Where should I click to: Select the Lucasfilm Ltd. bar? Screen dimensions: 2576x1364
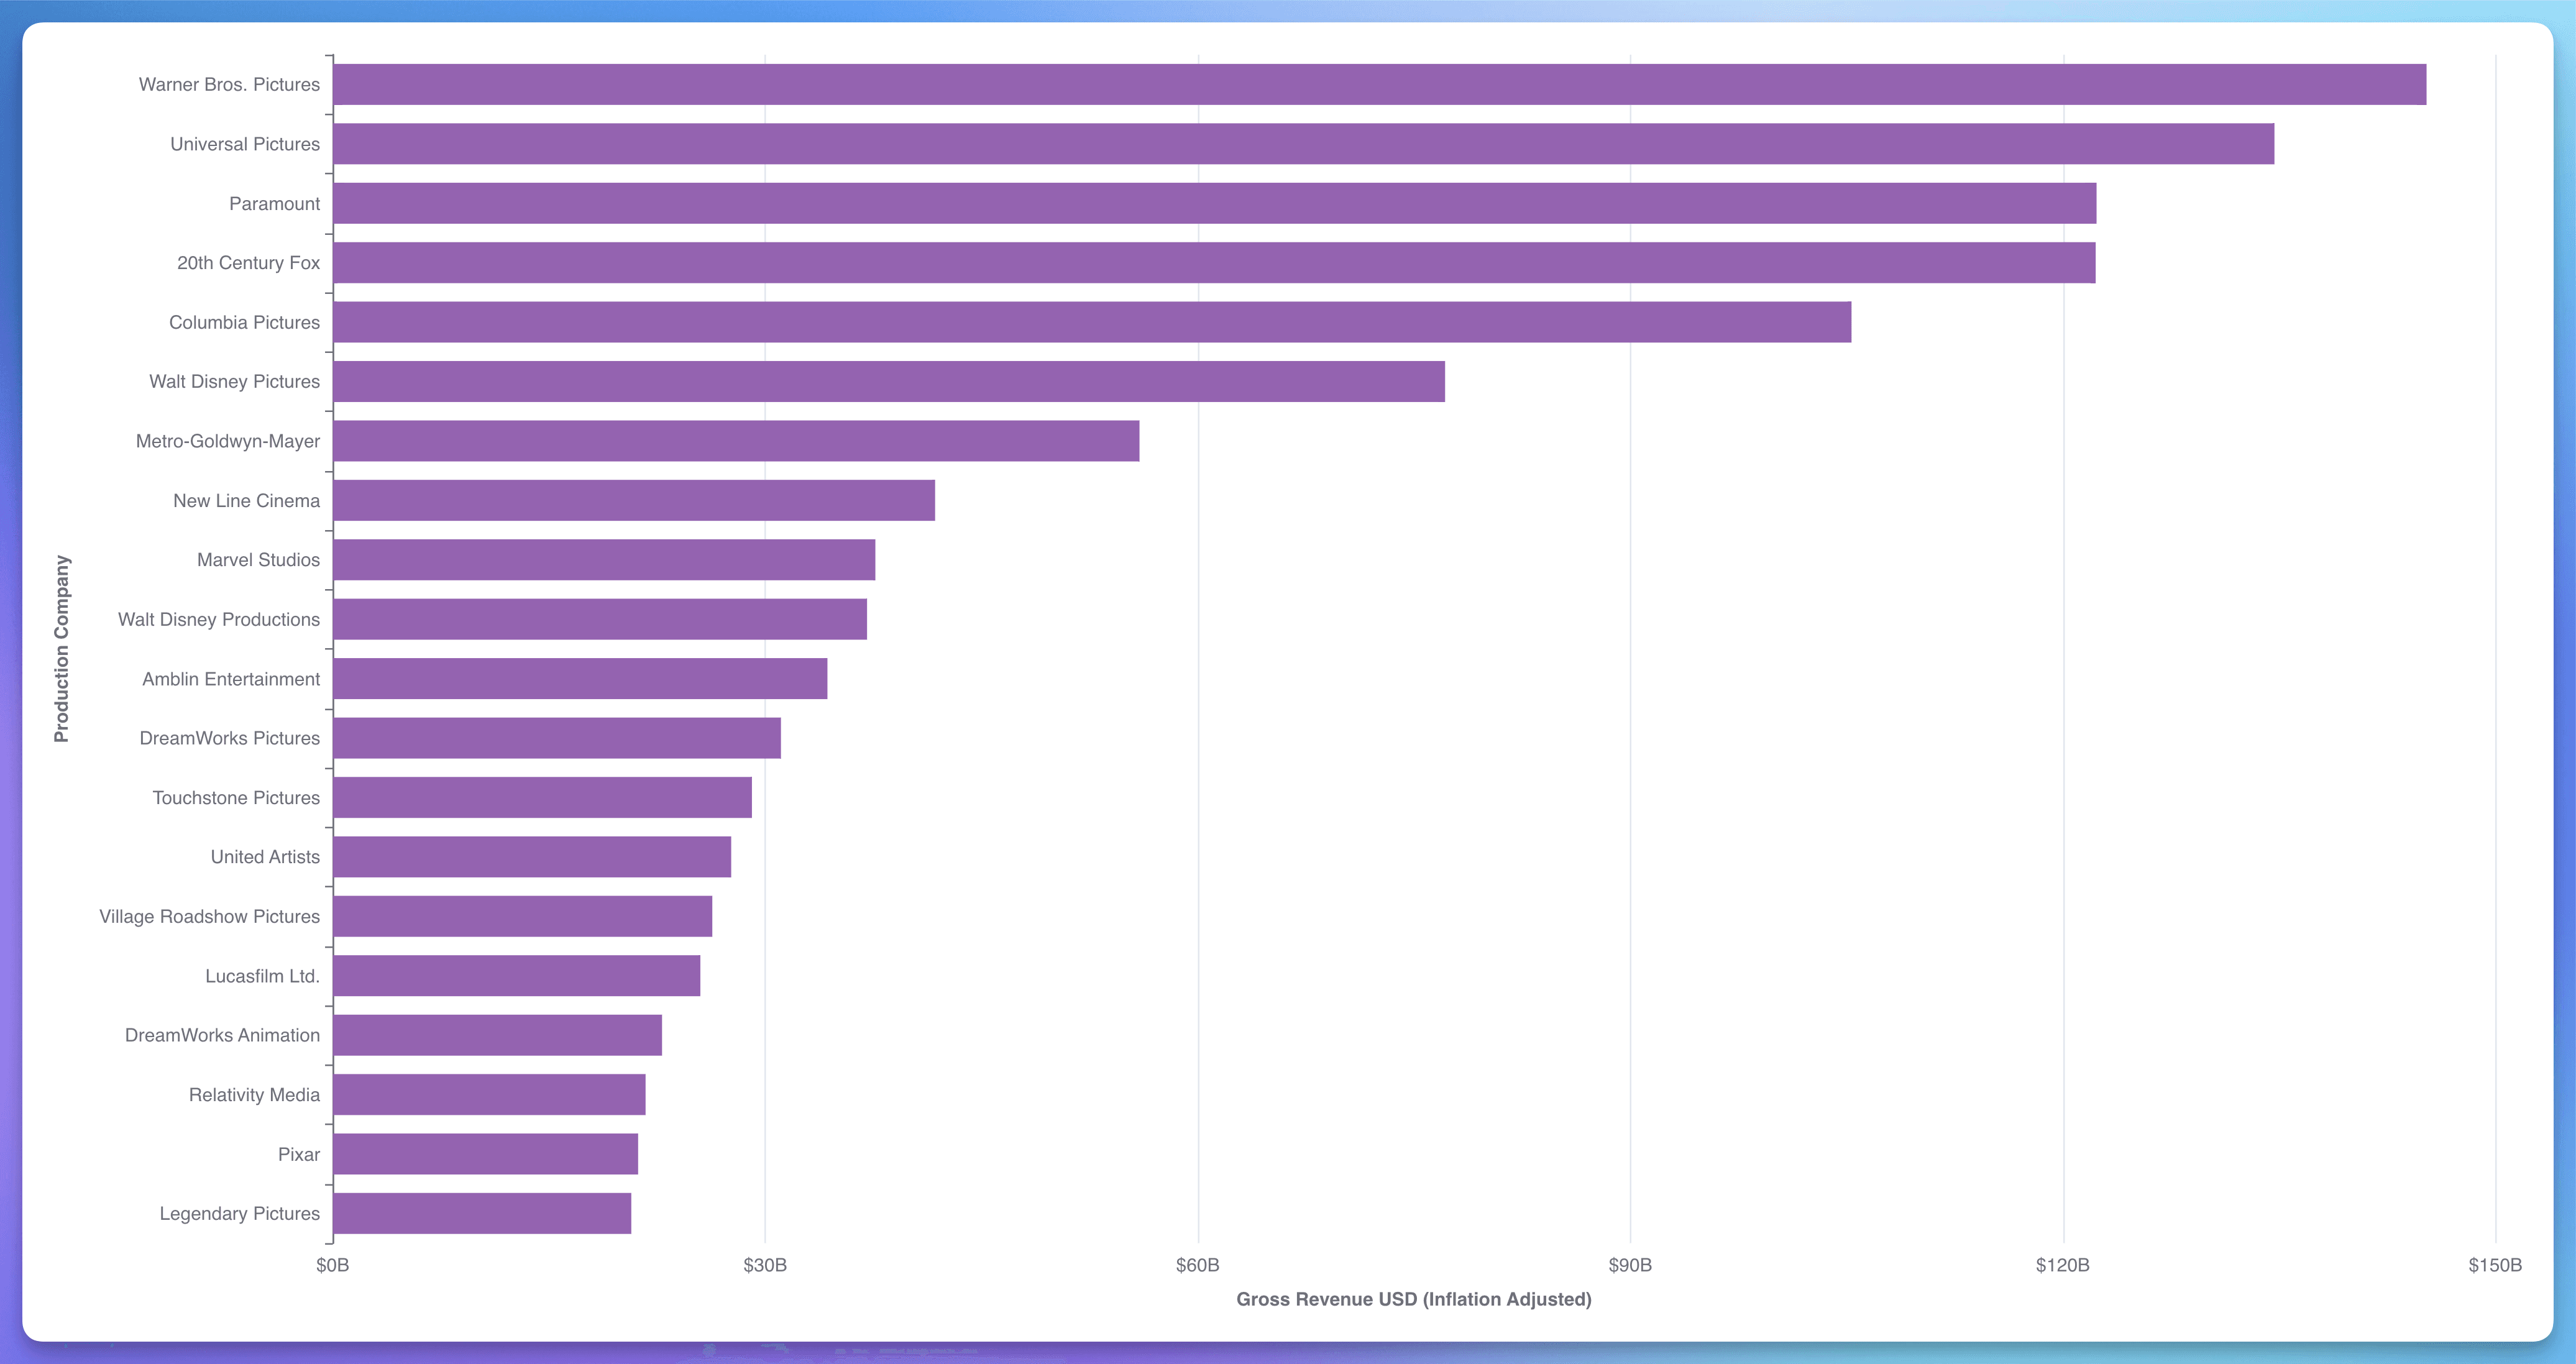coord(517,976)
